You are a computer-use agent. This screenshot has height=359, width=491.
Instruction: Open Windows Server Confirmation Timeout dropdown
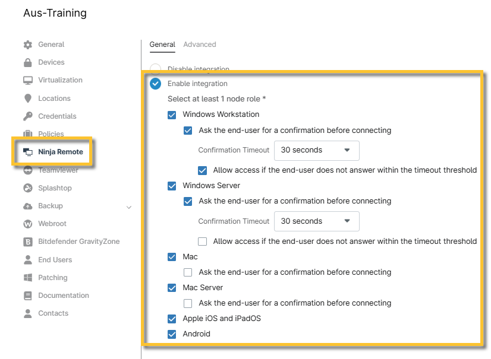click(316, 221)
